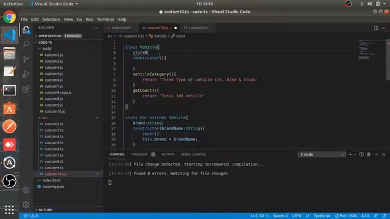
Task: Open the Help menu
Action: (x=122, y=19)
